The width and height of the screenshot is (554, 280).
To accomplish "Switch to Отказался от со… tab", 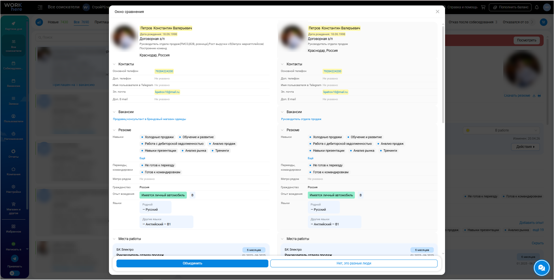I will point(516,22).
